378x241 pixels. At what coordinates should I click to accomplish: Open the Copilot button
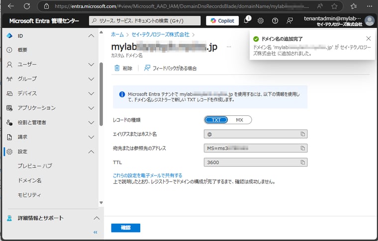222,21
